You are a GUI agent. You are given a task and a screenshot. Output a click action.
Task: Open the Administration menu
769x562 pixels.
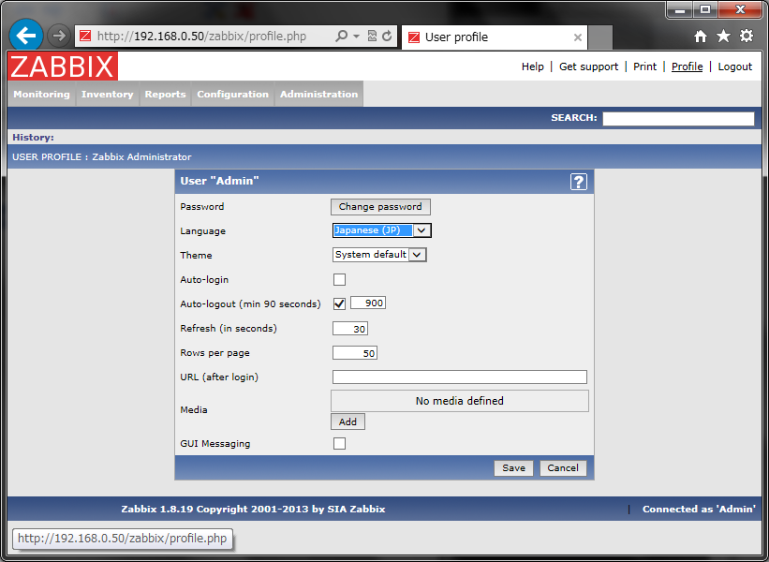(x=319, y=95)
